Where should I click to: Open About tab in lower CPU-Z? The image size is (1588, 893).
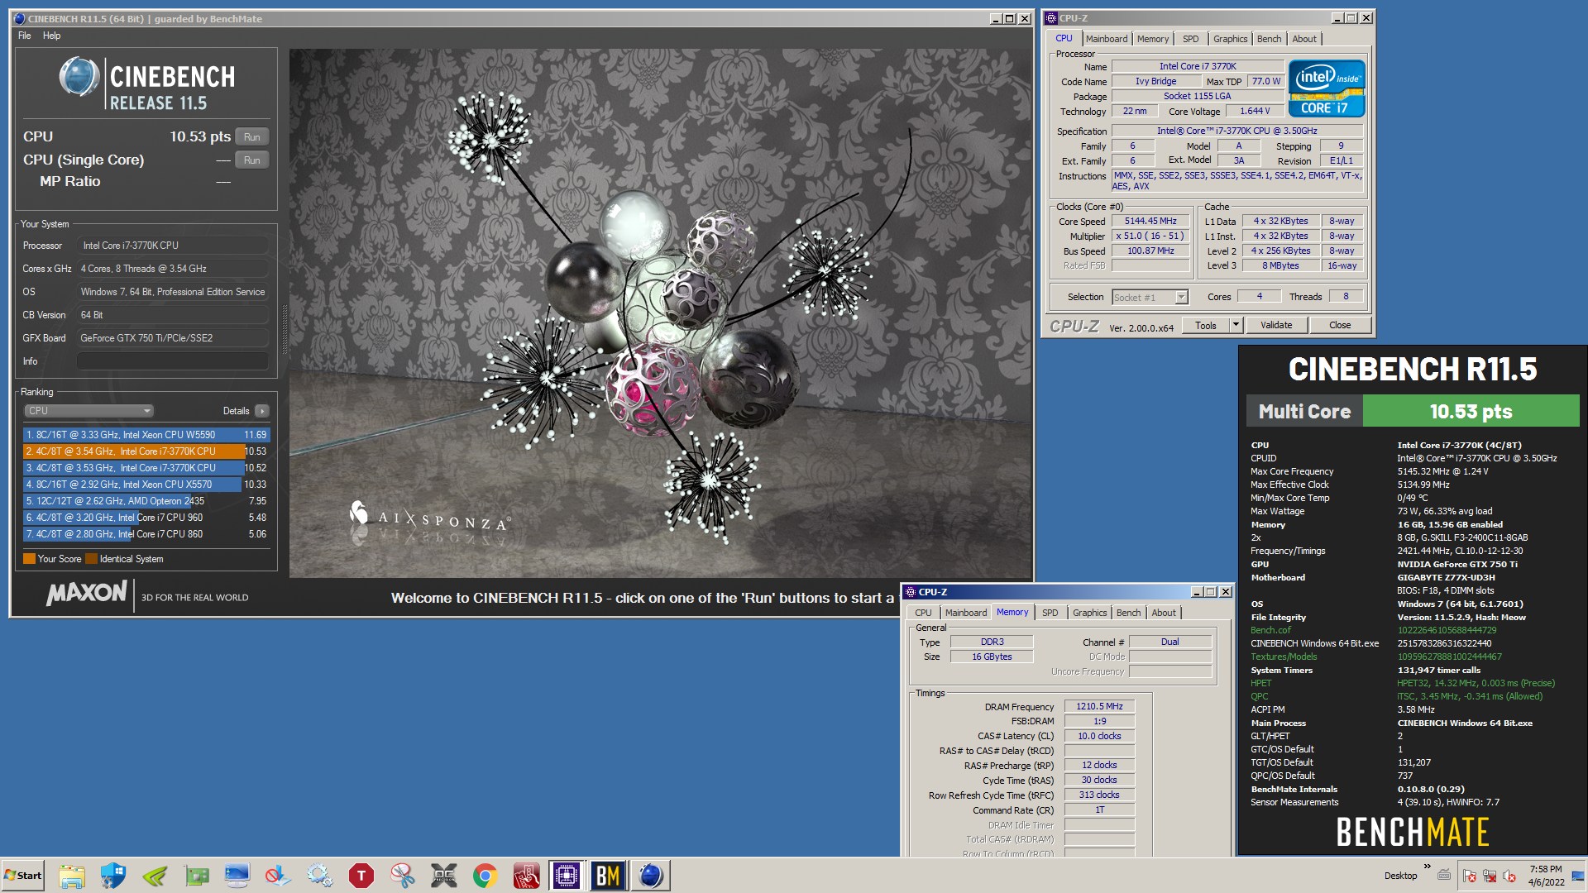pos(1164,613)
